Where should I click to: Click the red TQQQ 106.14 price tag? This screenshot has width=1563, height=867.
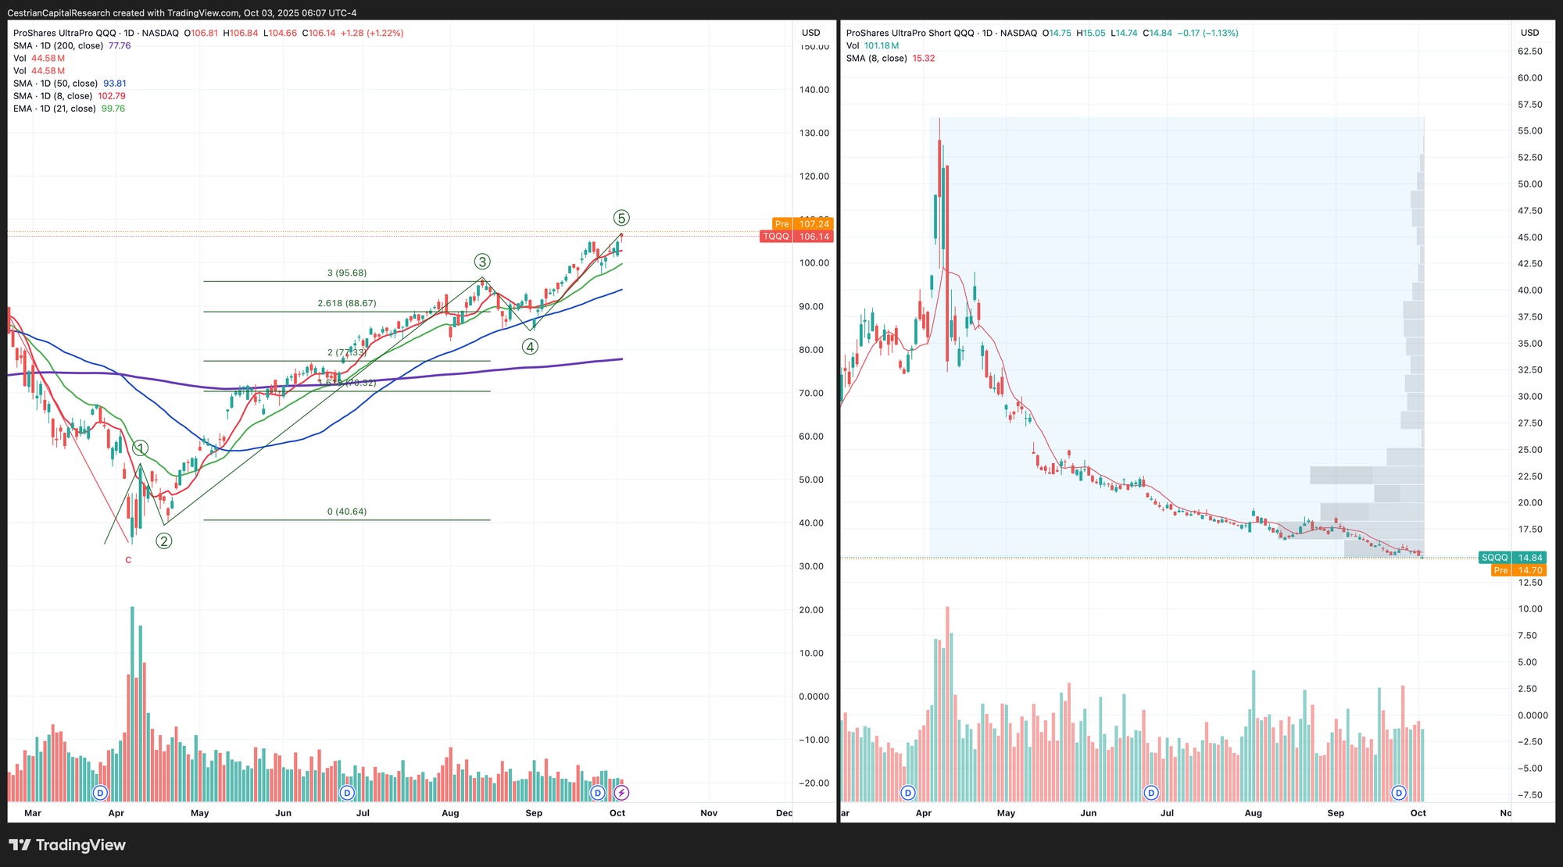point(796,237)
